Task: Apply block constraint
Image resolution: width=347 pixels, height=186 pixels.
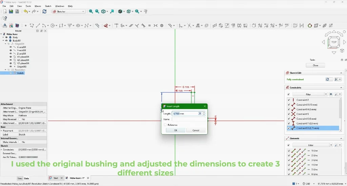Action: (162, 26)
